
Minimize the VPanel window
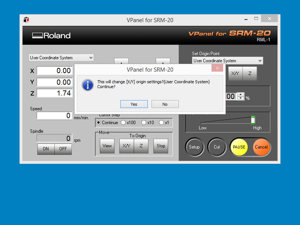[x=246, y=19]
